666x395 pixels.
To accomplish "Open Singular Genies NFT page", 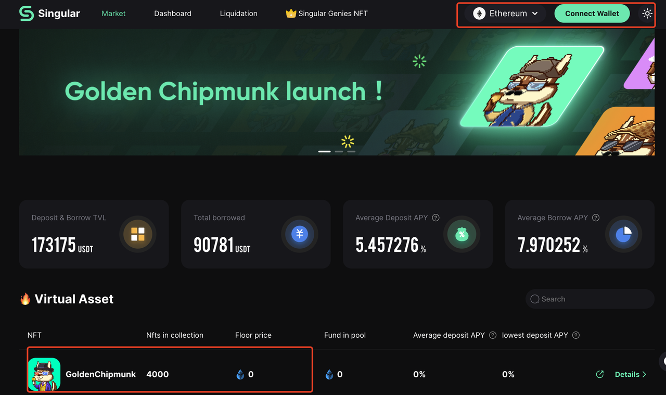I will pyautogui.click(x=327, y=14).
